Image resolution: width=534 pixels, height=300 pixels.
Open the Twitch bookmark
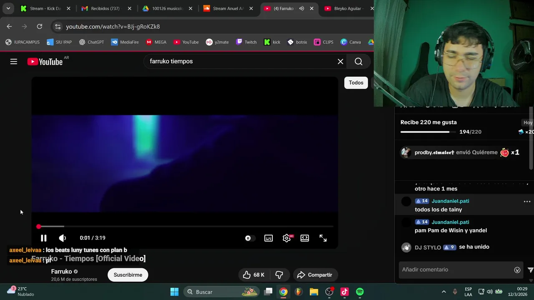click(x=246, y=42)
